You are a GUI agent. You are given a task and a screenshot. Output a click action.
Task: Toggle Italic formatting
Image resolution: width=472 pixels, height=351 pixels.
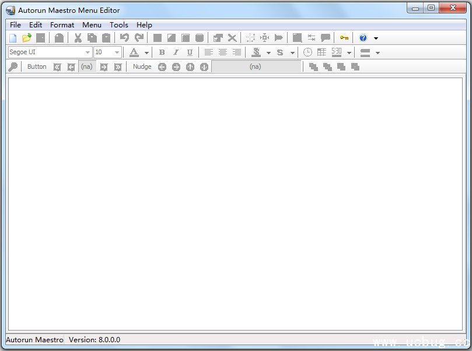coord(176,52)
